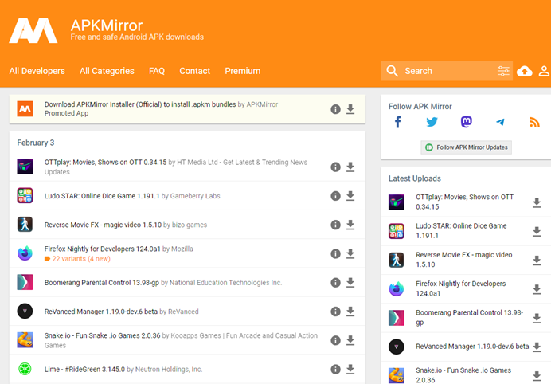Open the search filter settings icon
This screenshot has width=551, height=384.
click(503, 71)
